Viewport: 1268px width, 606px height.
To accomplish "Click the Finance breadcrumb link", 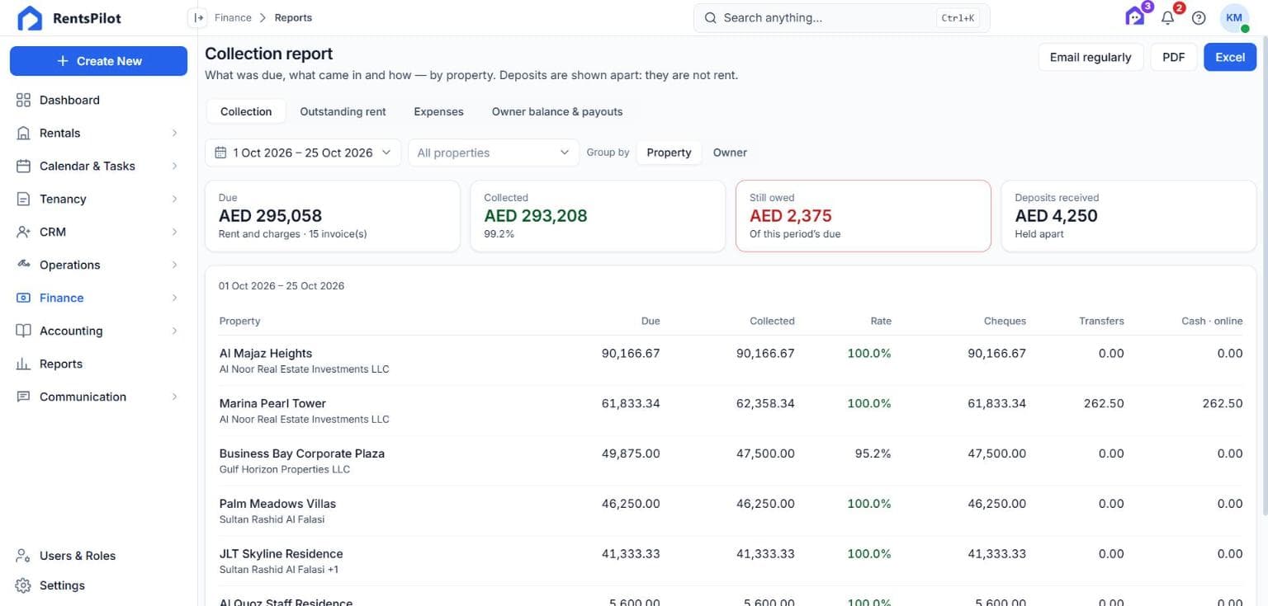I will pyautogui.click(x=233, y=17).
